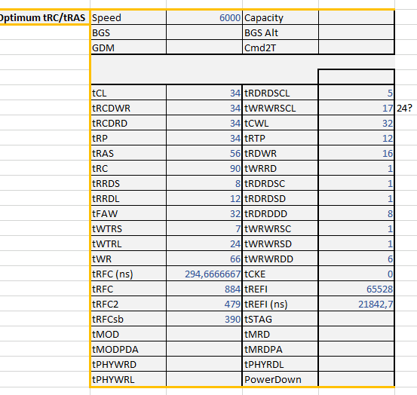The width and height of the screenshot is (417, 395).
Task: Select the empty Cmd2T value cell
Action: (x=356, y=47)
